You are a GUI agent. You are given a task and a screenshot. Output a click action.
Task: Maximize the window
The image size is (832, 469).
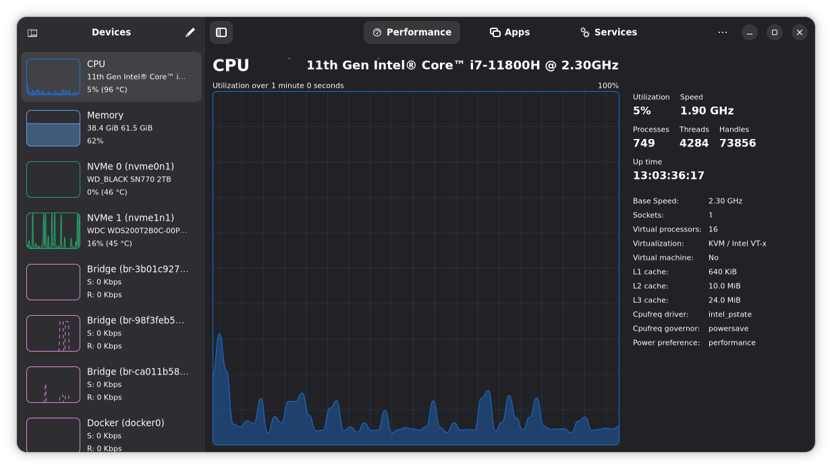[775, 32]
